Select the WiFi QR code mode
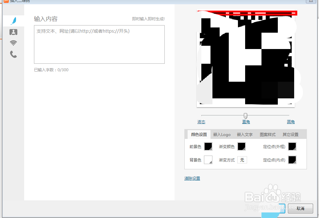319x218 pixels. [13, 43]
